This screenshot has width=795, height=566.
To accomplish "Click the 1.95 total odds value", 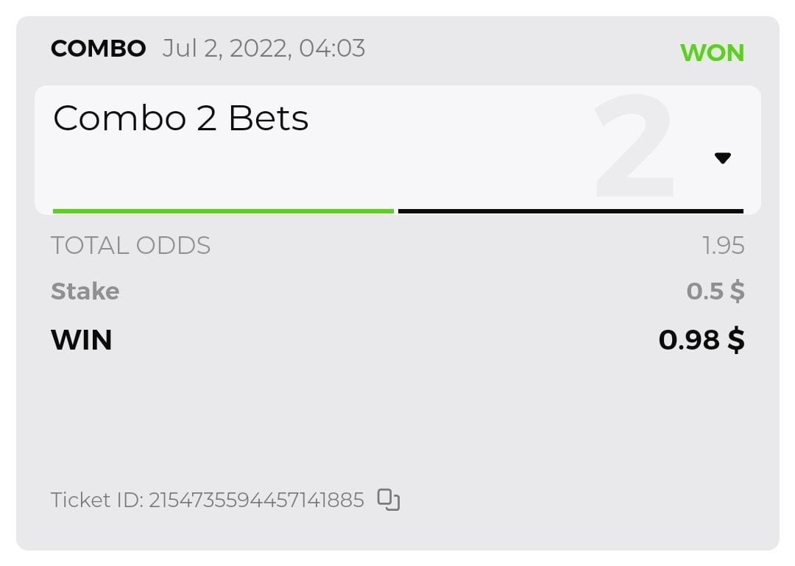I will click(x=723, y=246).
